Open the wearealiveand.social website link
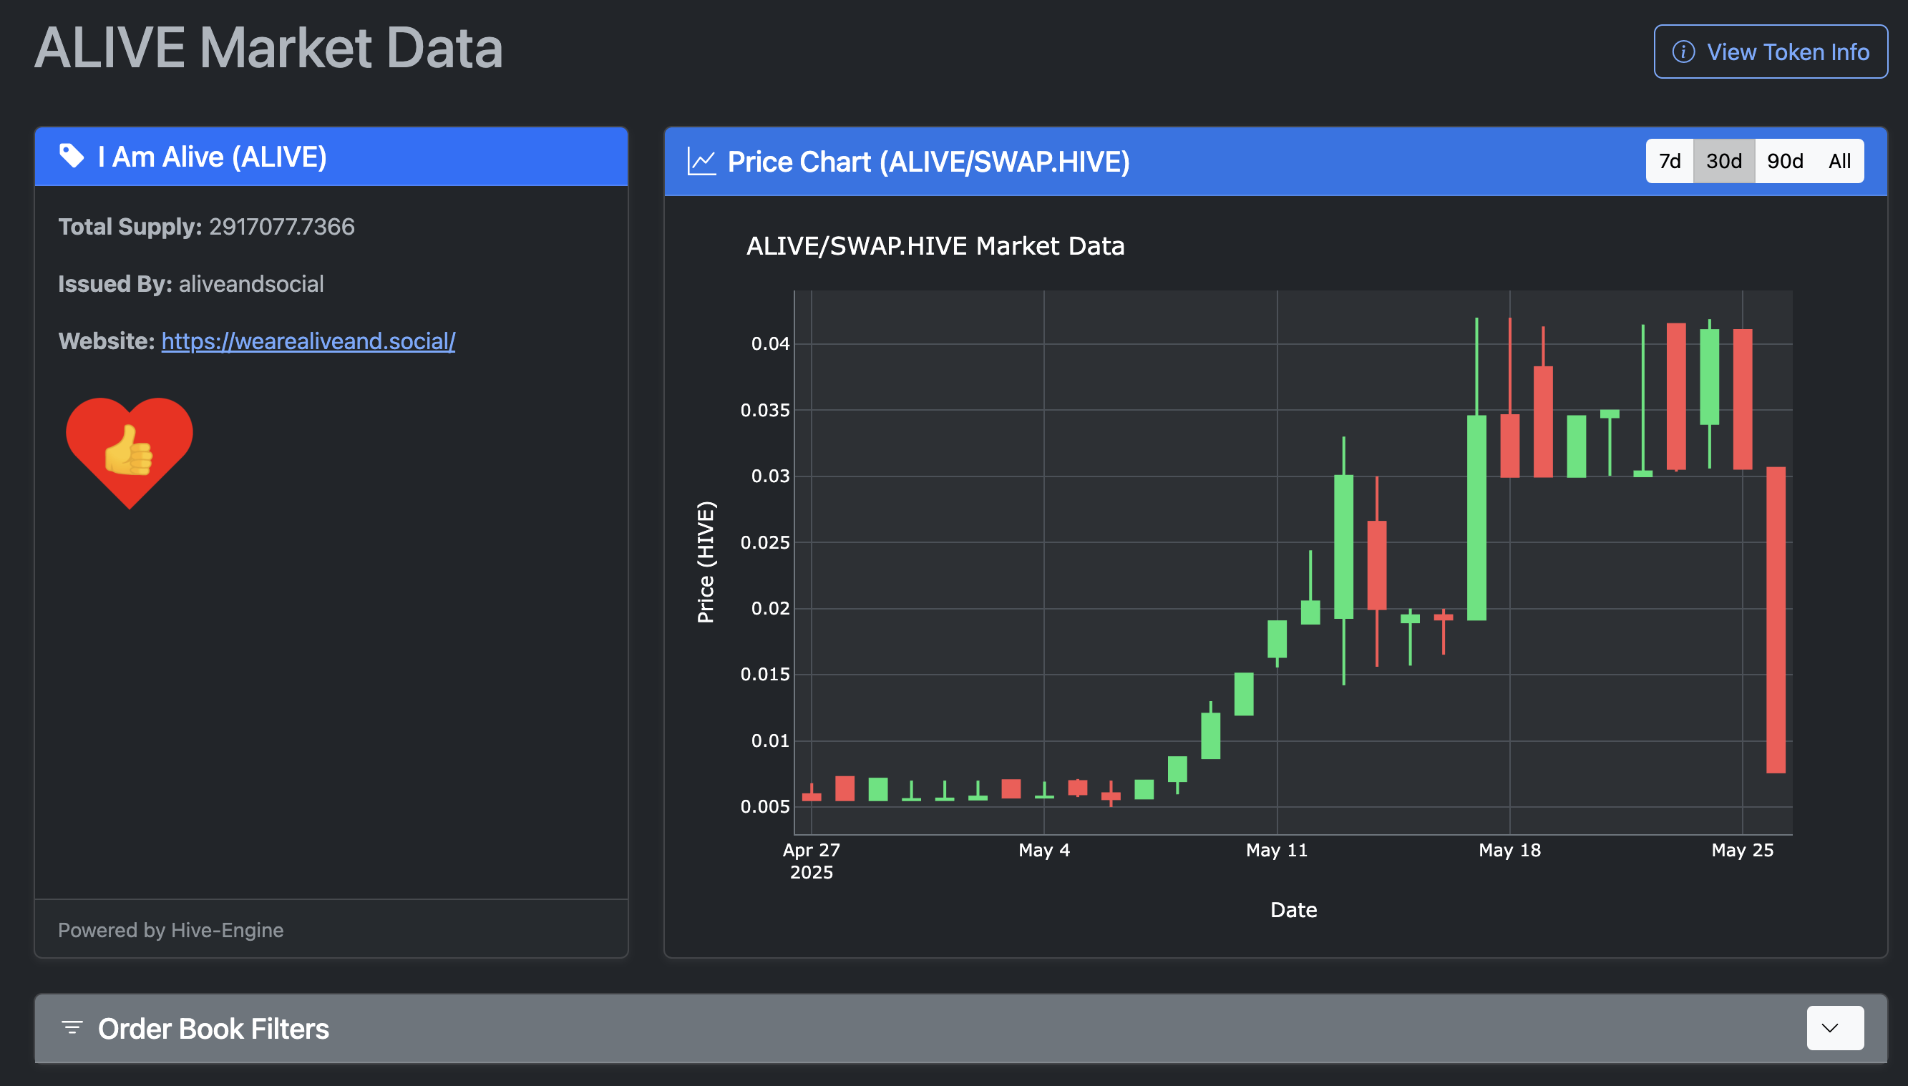Viewport: 1908px width, 1086px height. [x=308, y=341]
